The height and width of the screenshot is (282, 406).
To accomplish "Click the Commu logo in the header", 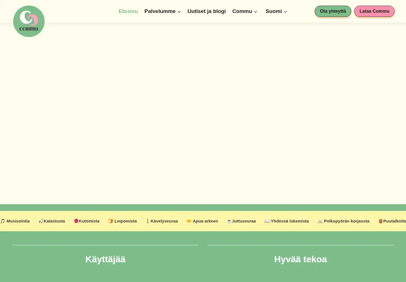I will click(29, 21).
